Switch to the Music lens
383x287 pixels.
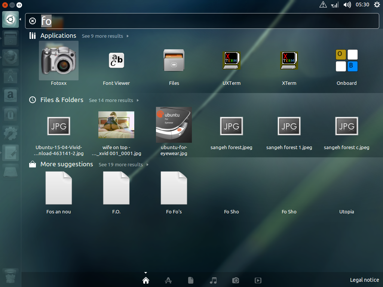tap(213, 280)
